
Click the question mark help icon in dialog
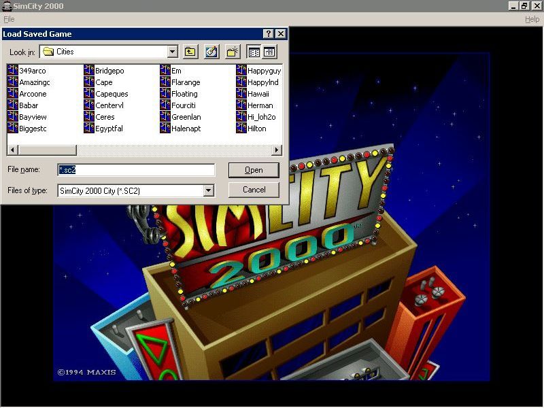pos(268,33)
